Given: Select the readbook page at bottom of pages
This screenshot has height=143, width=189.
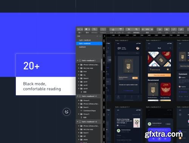Looking at the screenshot, I should pyautogui.click(x=89, y=47).
